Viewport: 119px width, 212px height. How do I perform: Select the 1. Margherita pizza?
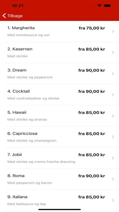click(21, 28)
